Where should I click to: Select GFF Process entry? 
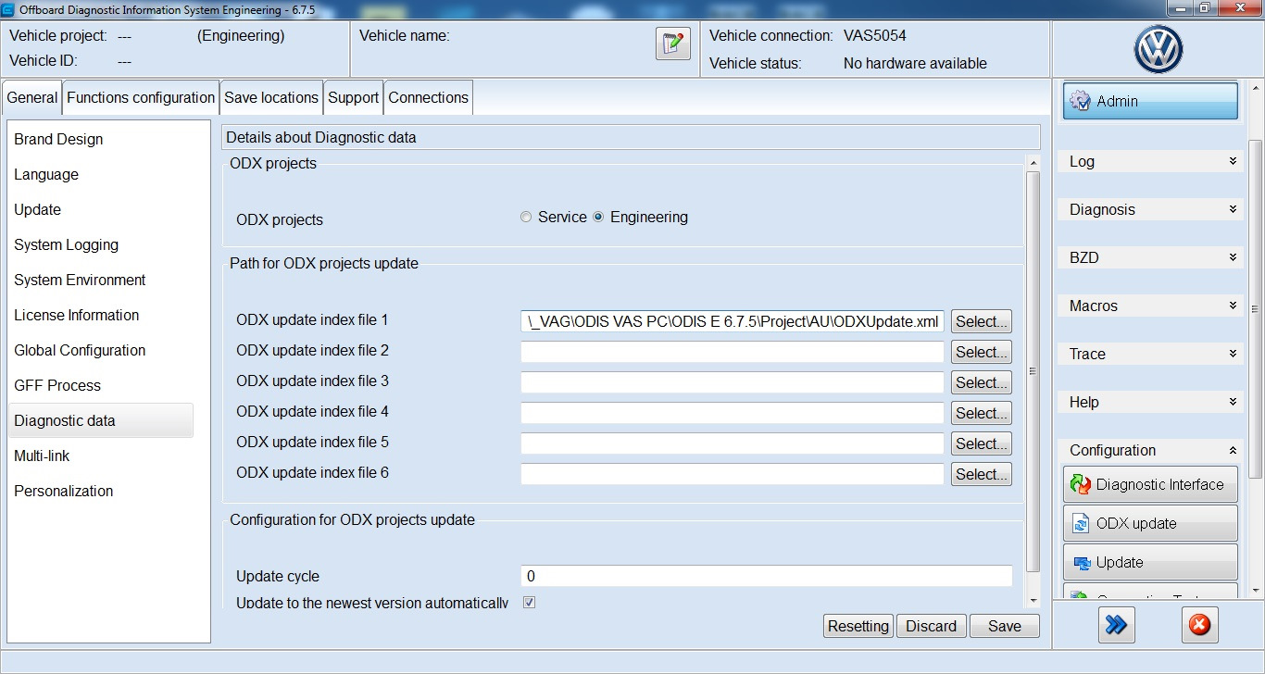[101, 385]
